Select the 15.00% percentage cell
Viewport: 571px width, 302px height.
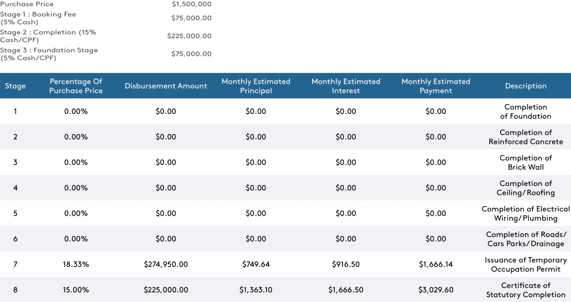pos(76,290)
